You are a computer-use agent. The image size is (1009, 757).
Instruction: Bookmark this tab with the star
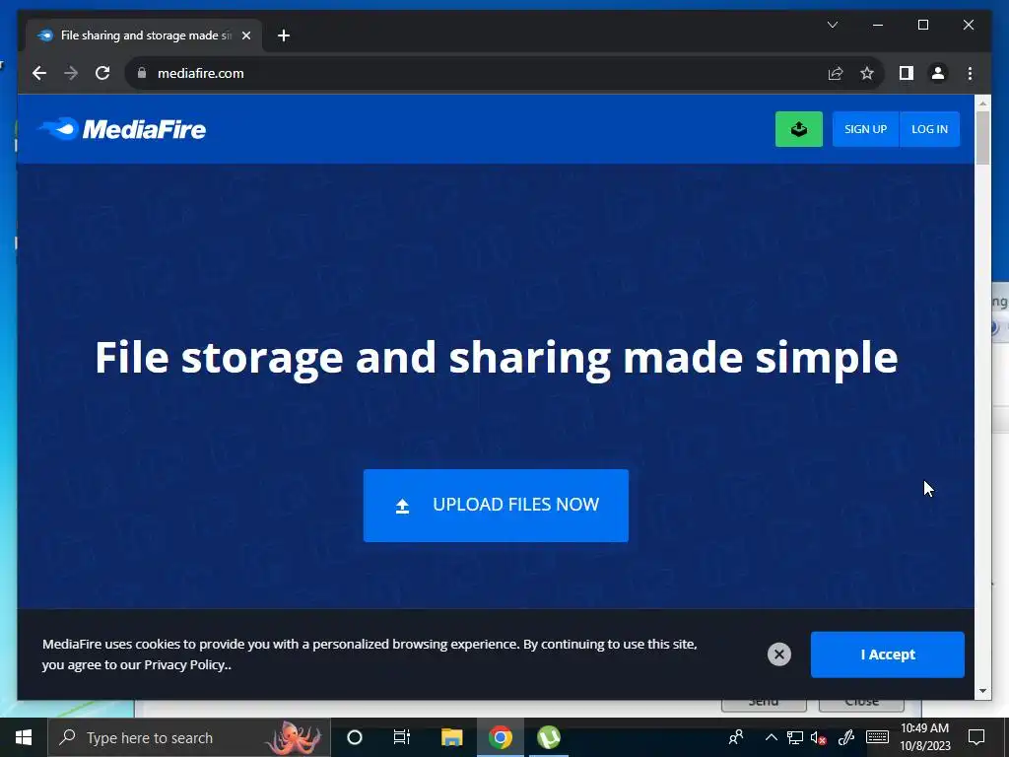pyautogui.click(x=867, y=73)
